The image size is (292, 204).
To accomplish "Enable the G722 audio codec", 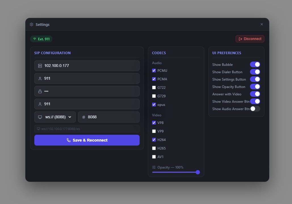I will pyautogui.click(x=154, y=87).
